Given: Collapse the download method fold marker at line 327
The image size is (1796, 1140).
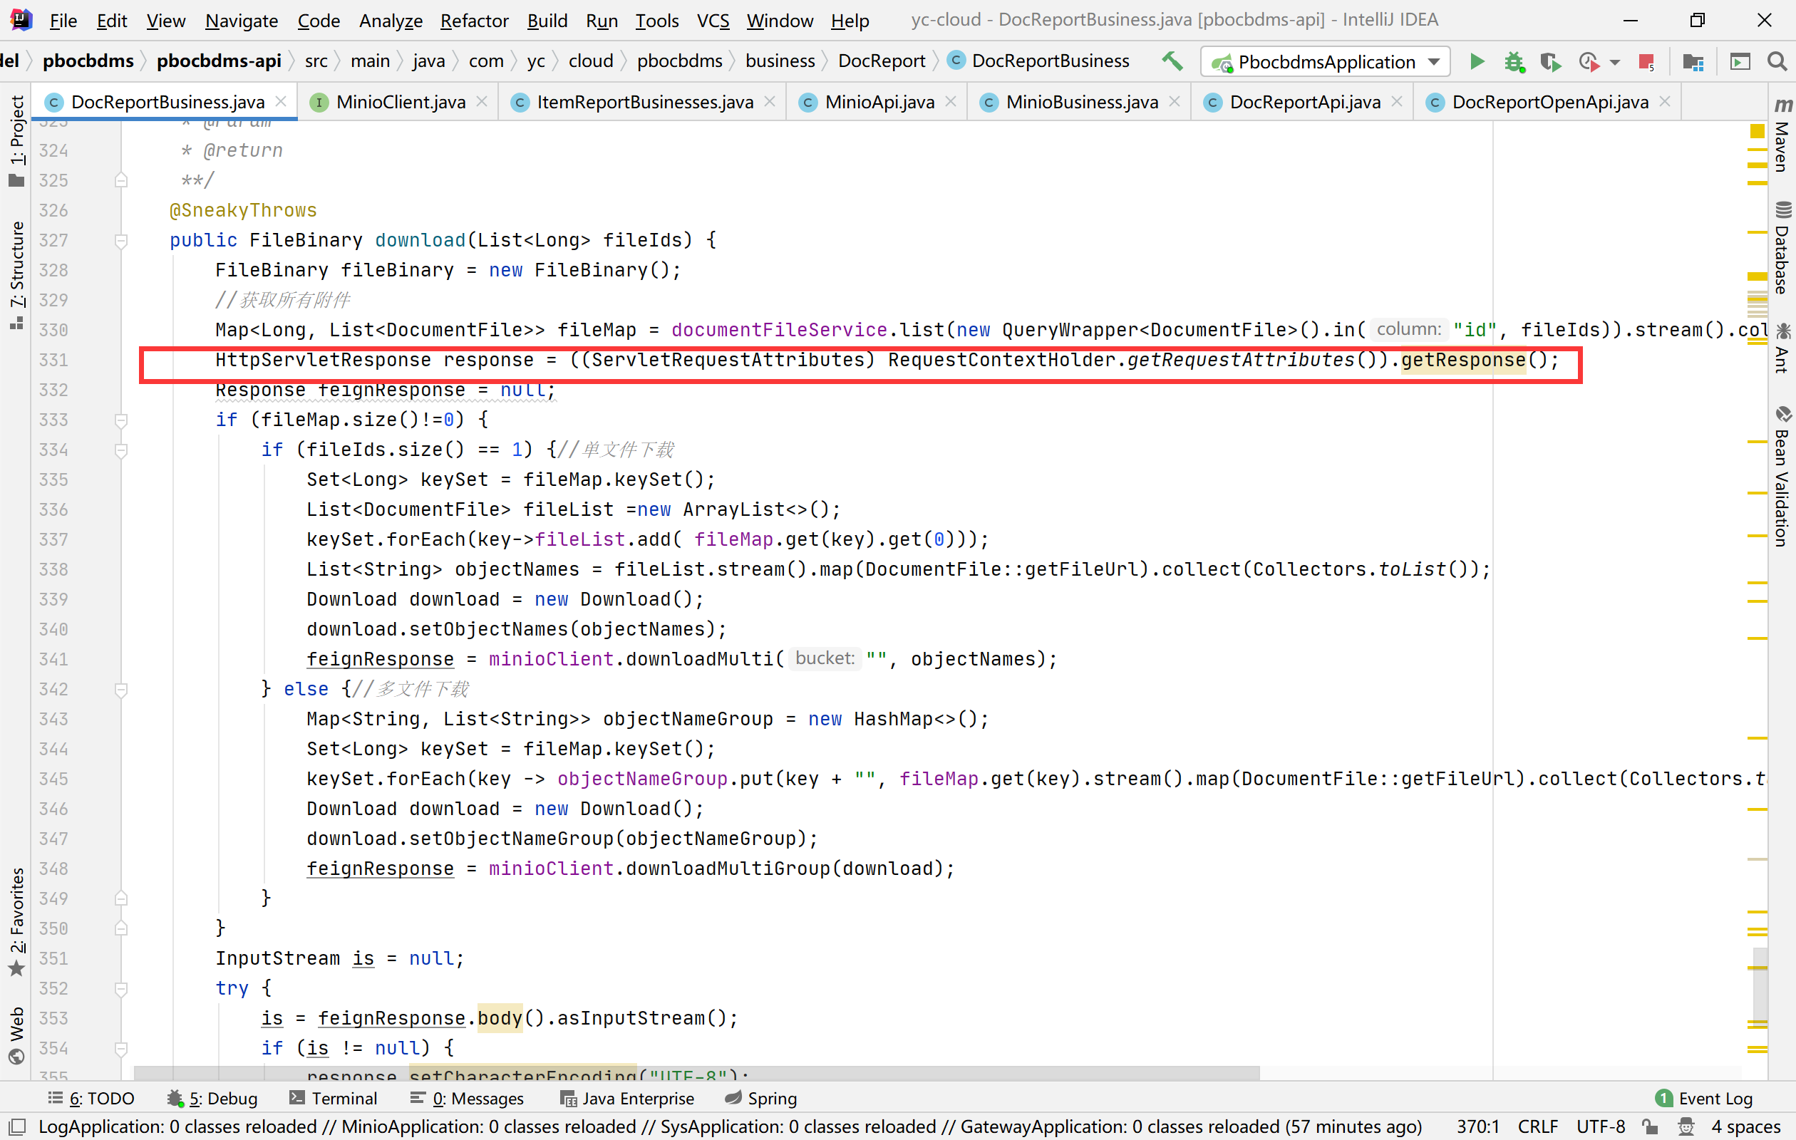Looking at the screenshot, I should coord(121,240).
